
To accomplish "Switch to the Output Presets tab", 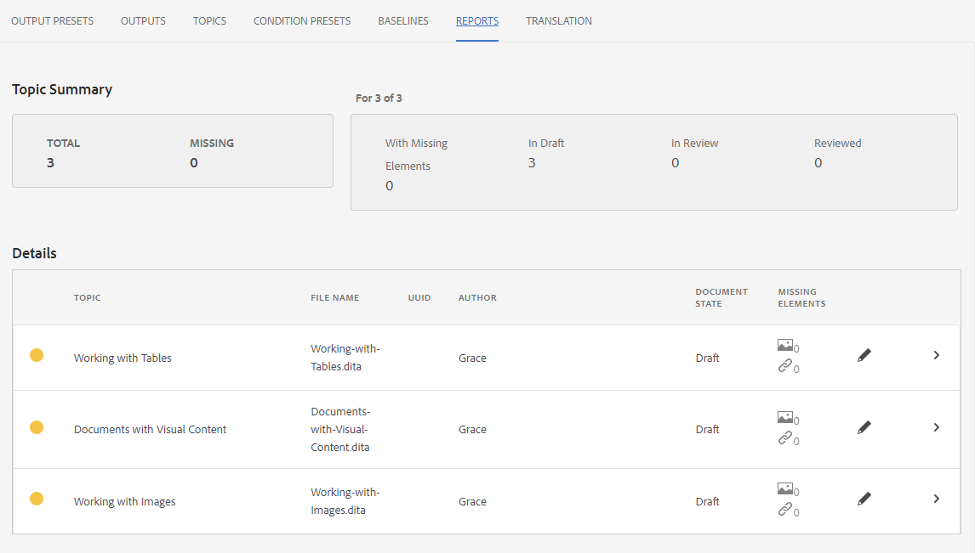I will (x=52, y=21).
